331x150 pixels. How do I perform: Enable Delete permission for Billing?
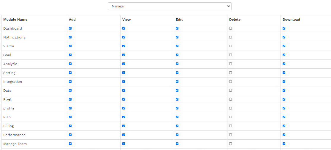click(231, 126)
